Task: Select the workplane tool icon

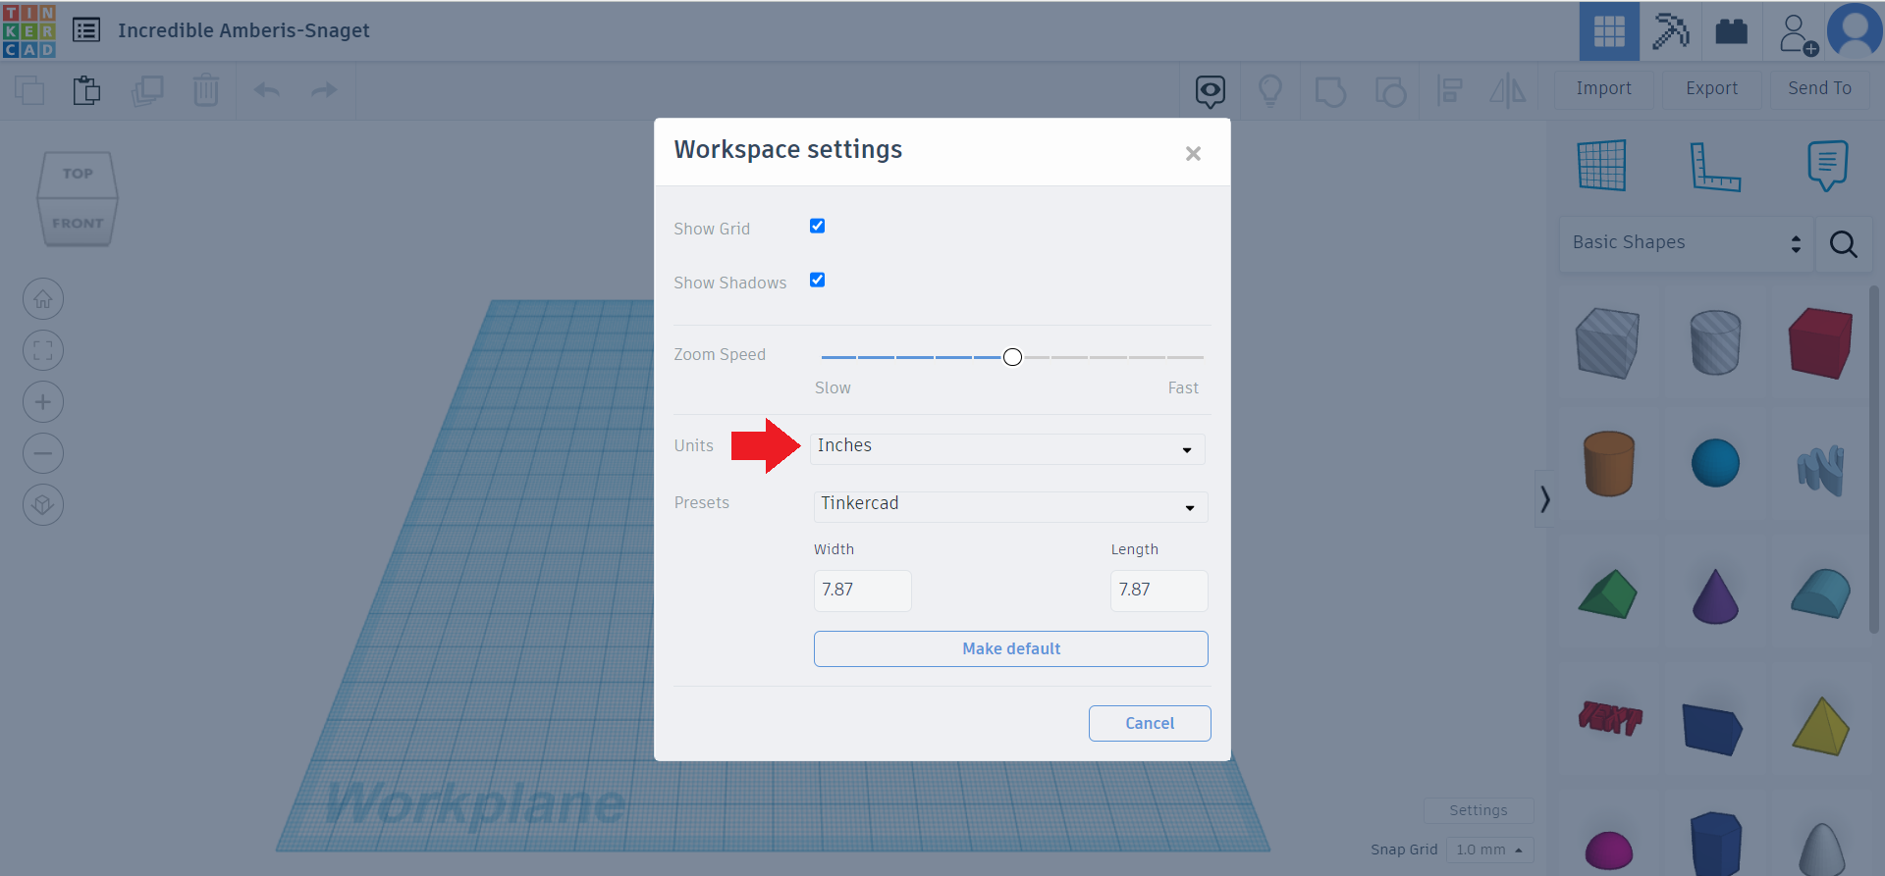Action: (1602, 165)
